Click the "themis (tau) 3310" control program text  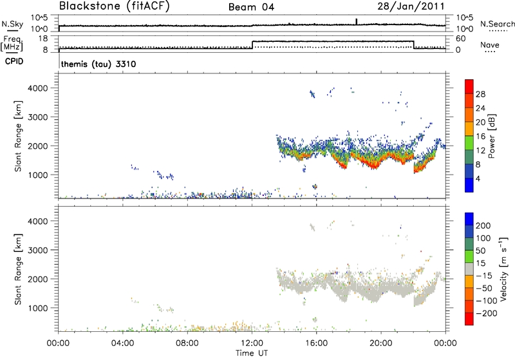click(98, 64)
